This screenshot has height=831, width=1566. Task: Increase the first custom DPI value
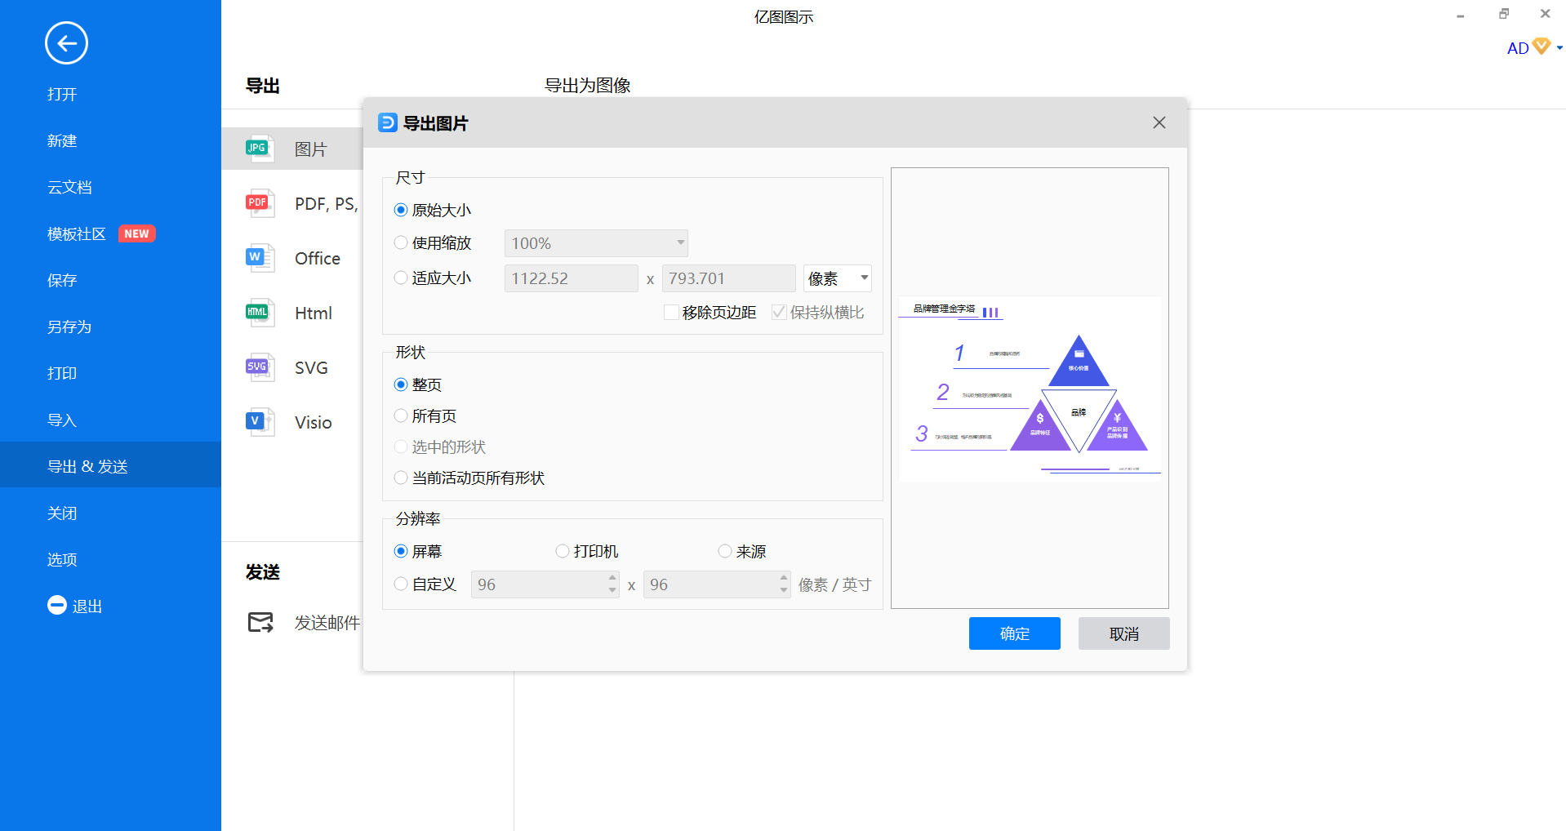(x=612, y=577)
